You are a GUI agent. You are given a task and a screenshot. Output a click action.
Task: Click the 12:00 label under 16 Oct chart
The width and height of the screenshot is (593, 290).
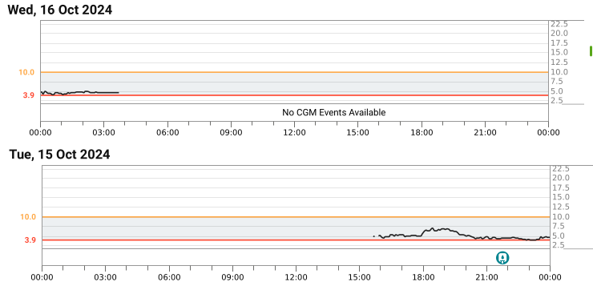pos(295,133)
